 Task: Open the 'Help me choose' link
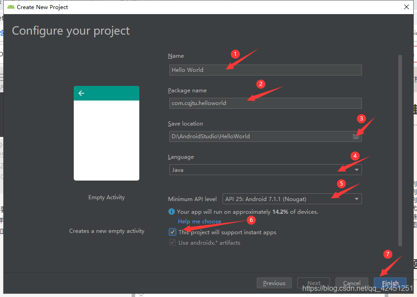tap(199, 221)
